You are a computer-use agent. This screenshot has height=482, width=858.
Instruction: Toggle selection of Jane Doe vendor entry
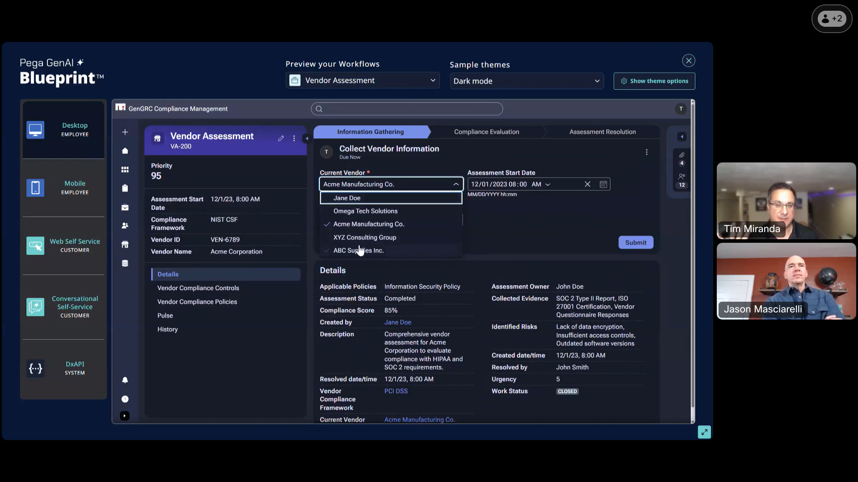click(x=346, y=198)
